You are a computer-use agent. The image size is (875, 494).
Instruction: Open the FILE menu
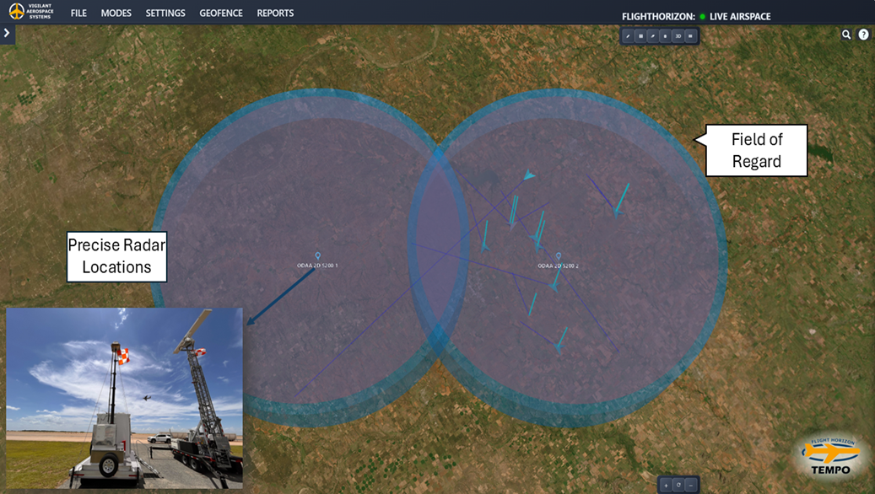coord(78,13)
